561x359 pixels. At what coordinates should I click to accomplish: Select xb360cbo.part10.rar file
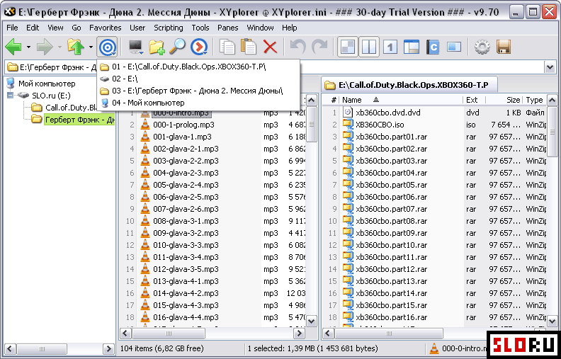[392, 245]
